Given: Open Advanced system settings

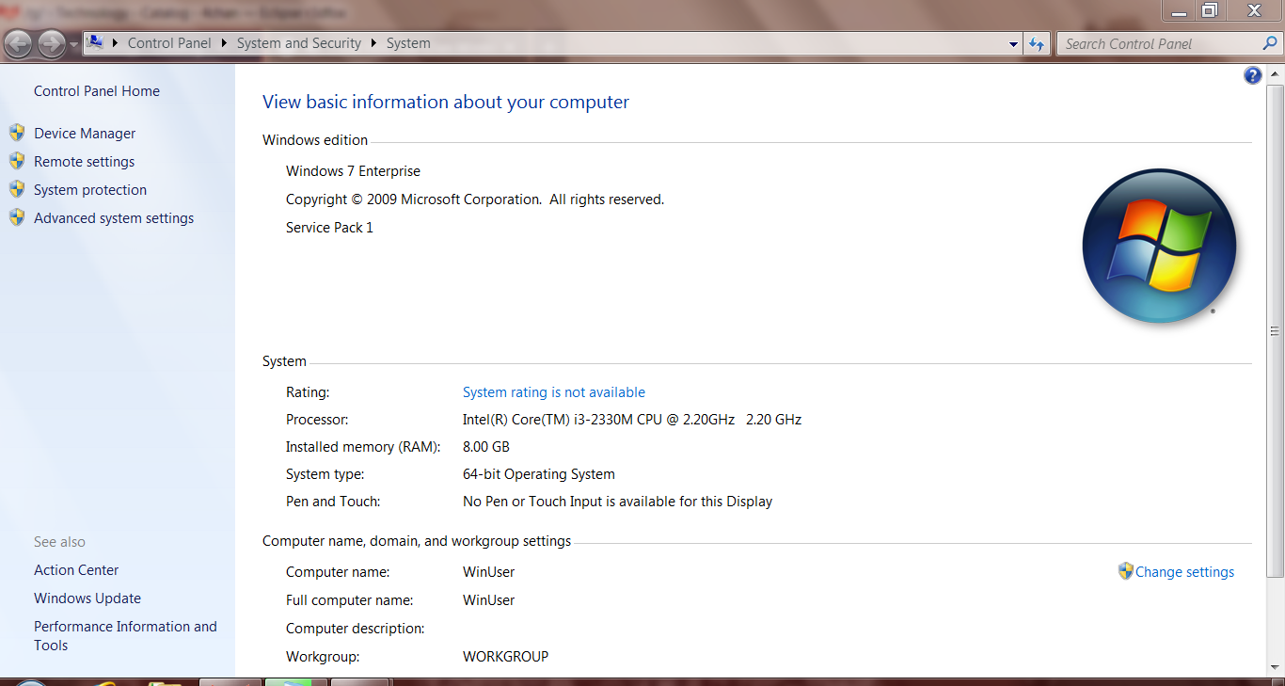Looking at the screenshot, I should (x=114, y=218).
